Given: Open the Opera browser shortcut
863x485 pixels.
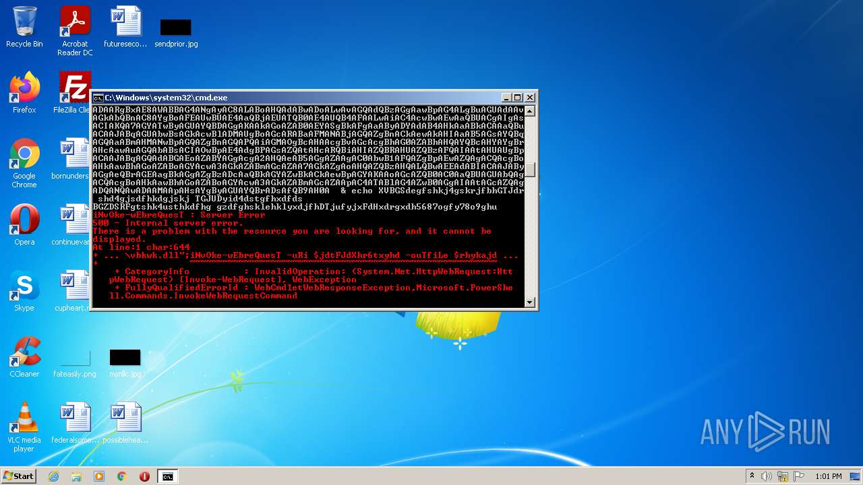Looking at the screenshot, I should (x=24, y=225).
